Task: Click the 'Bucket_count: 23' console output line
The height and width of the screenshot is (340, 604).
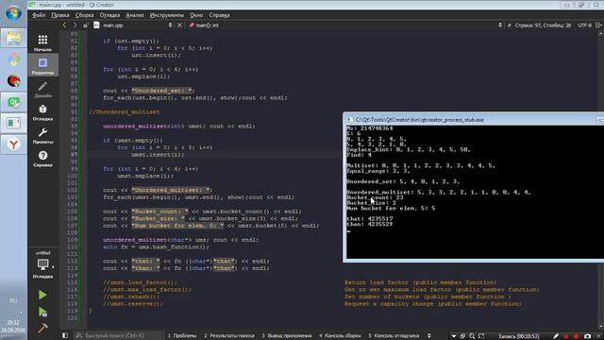Action: [375, 197]
